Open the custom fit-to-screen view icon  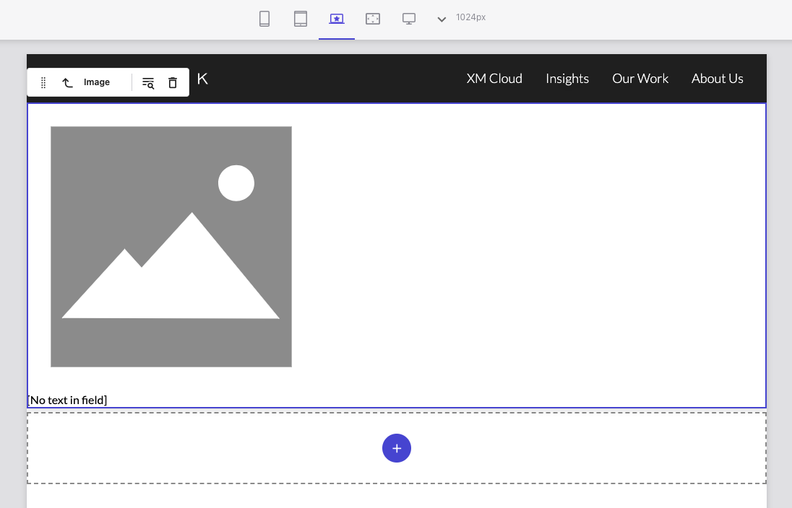click(373, 19)
